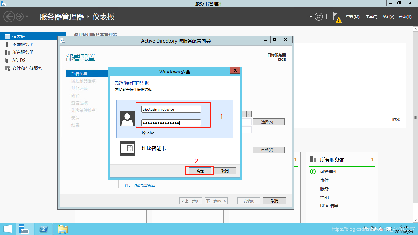
Task: Click BPA 结果 in 所有服务器 tile
Action: tap(329, 206)
